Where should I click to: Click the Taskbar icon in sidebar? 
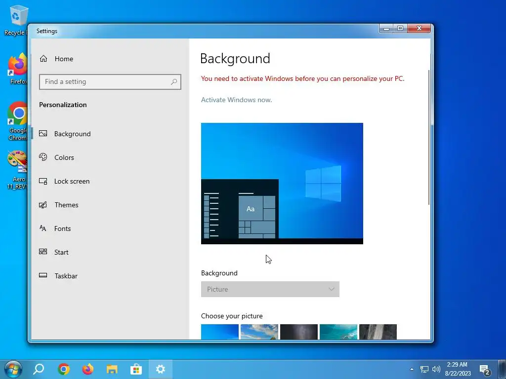point(43,275)
